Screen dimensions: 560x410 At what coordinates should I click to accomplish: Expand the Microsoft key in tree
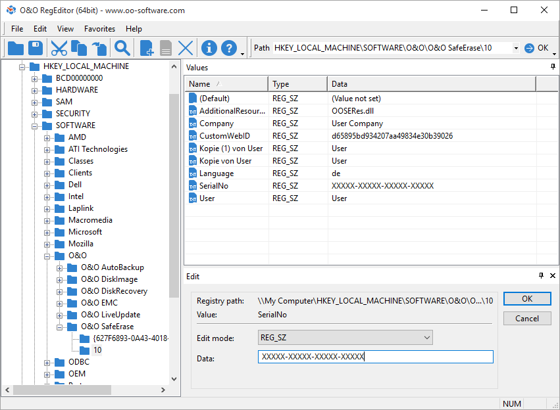(x=47, y=232)
